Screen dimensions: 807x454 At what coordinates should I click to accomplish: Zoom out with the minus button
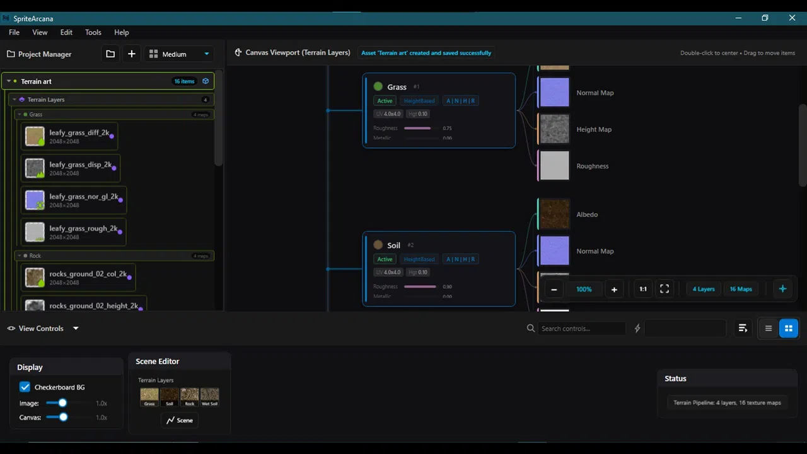[x=554, y=289]
